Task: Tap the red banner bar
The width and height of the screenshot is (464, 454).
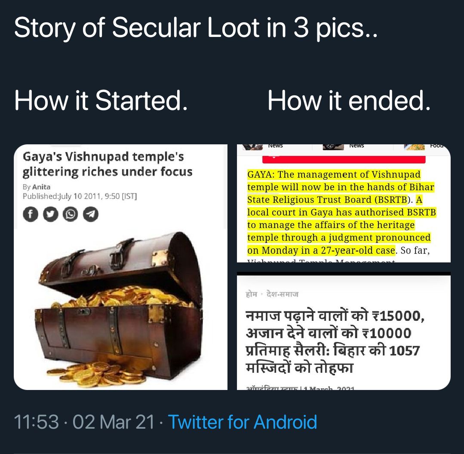Action: pos(344,159)
